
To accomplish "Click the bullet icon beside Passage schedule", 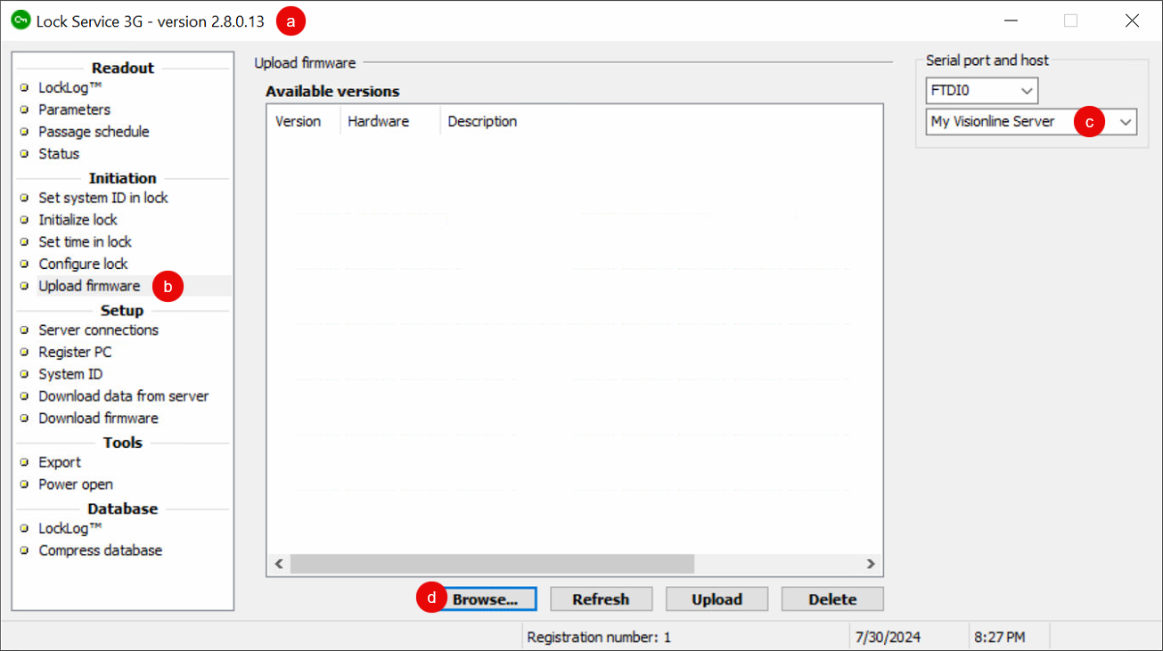I will tap(25, 132).
